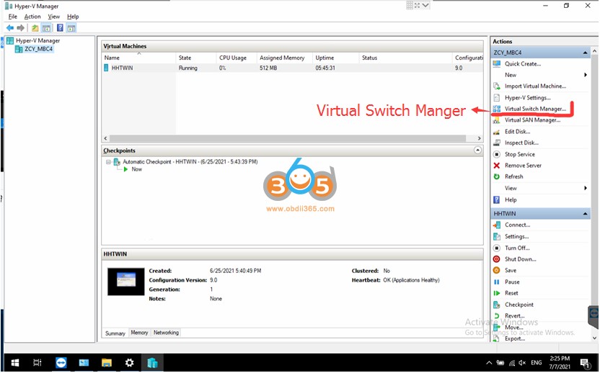Click the HHTWIN preview thumbnail

(x=126, y=282)
